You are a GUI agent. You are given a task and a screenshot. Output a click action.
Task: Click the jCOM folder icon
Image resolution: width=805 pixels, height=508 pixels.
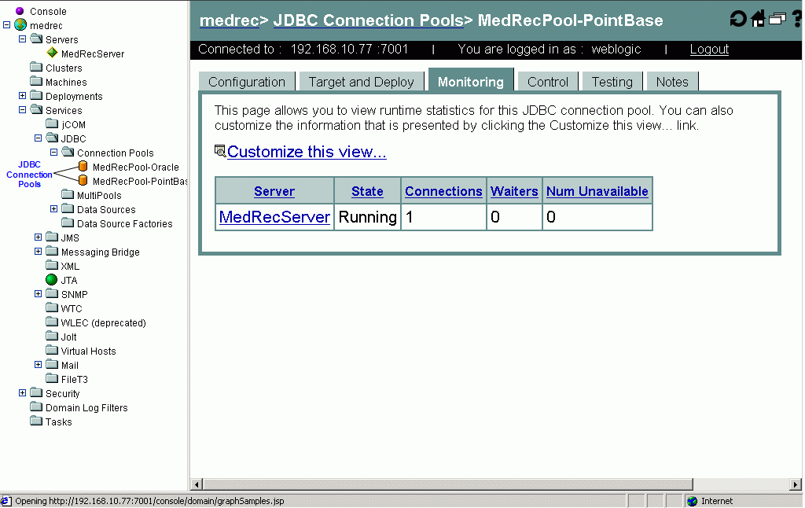(52, 123)
